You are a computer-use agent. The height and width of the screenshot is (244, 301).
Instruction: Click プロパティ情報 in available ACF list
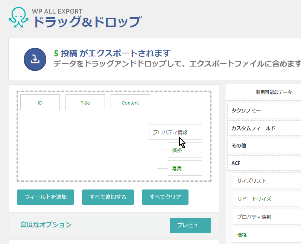click(x=267, y=217)
